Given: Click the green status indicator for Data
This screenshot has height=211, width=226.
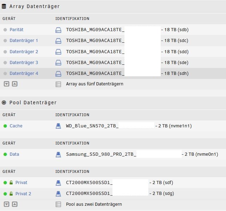Looking at the screenshot, I should [5, 154].
